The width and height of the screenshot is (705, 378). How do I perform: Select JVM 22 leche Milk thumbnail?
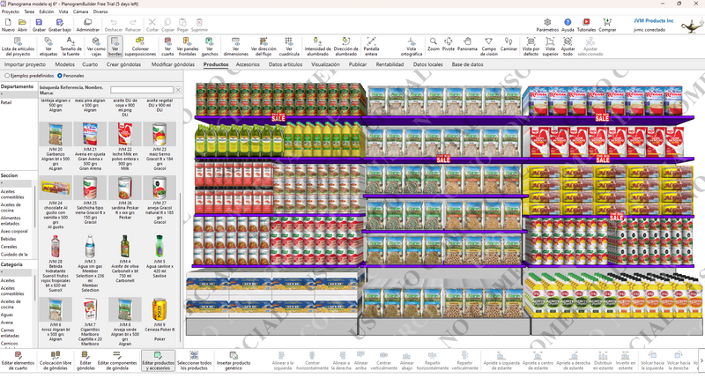click(x=125, y=134)
